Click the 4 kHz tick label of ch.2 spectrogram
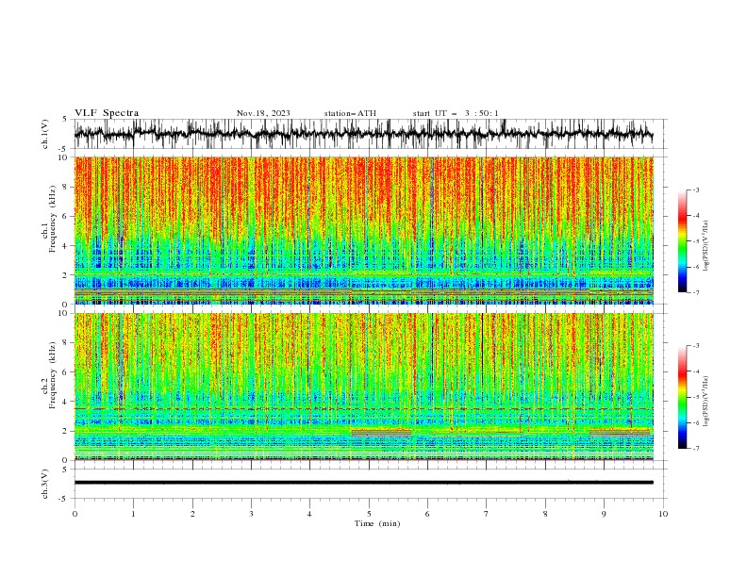This screenshot has height=577, width=747. coord(66,402)
